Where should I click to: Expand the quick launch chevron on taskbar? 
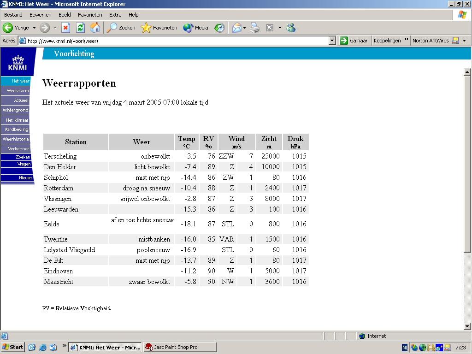point(64,346)
